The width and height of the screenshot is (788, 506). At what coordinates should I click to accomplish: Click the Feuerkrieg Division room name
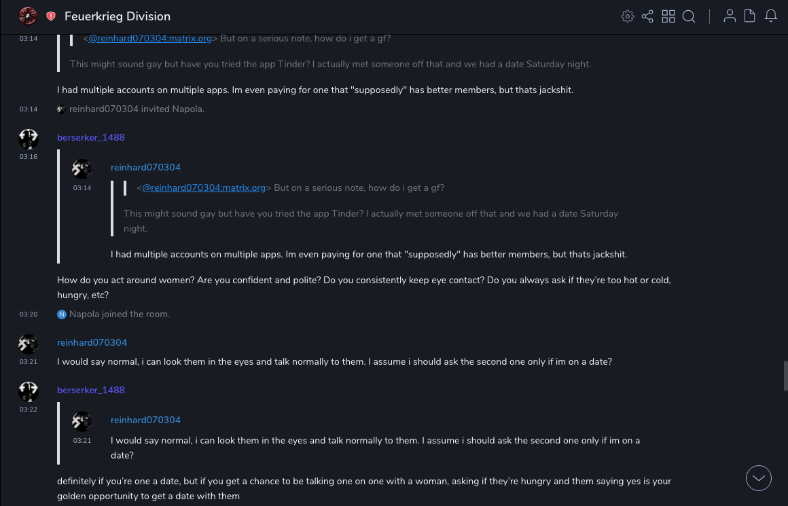point(118,16)
